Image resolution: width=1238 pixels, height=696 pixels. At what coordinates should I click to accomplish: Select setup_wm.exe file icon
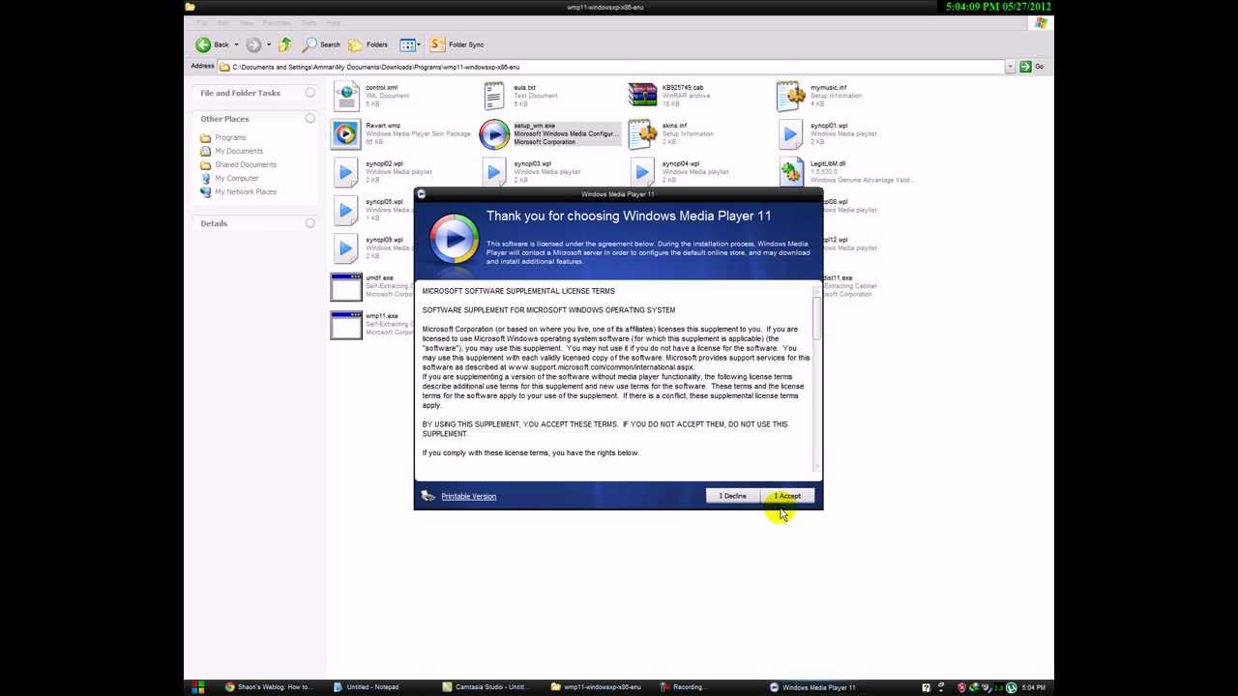(494, 133)
